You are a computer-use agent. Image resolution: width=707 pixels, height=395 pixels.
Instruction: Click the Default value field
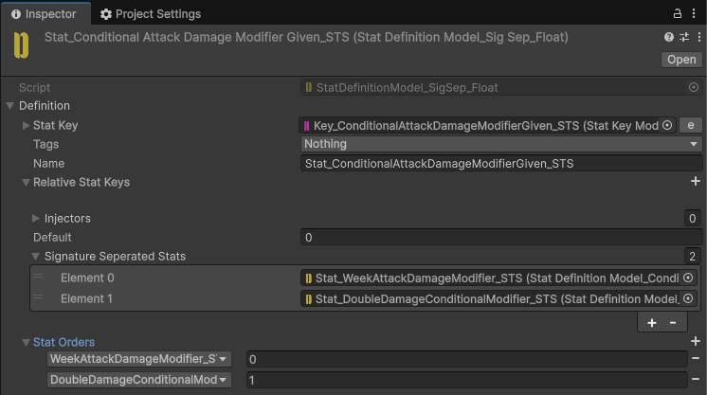[x=501, y=237]
